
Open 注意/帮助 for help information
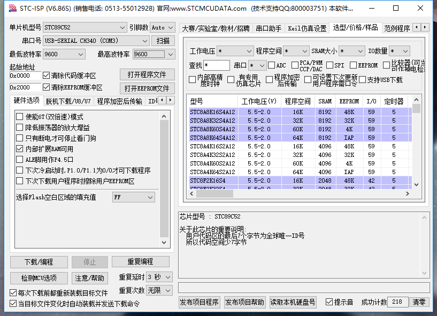(89, 278)
